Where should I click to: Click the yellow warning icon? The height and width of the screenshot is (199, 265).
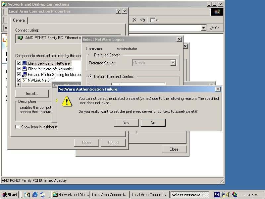pyautogui.click(x=67, y=101)
